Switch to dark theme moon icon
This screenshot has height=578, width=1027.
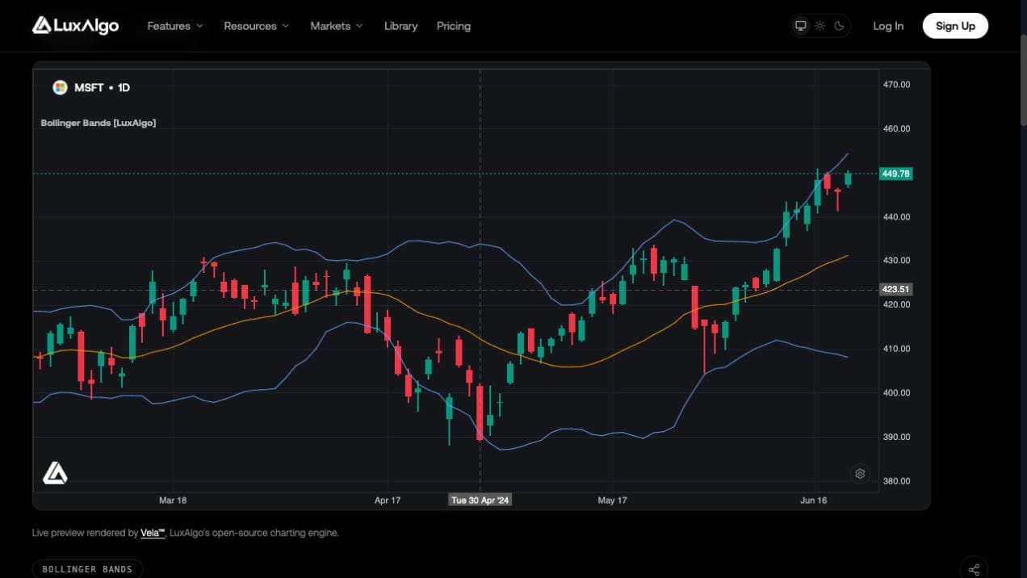839,26
